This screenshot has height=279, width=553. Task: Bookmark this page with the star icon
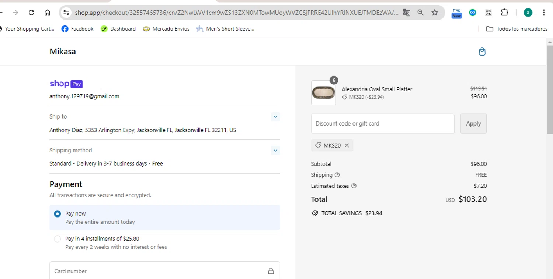pos(435,13)
